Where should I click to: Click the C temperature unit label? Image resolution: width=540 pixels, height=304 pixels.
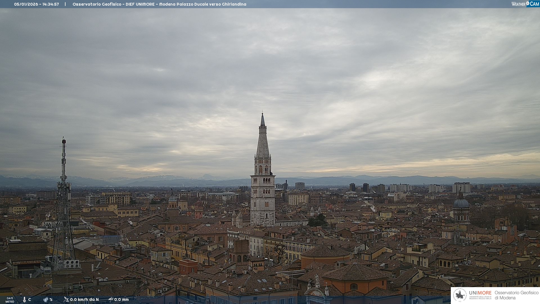(x=30, y=299)
